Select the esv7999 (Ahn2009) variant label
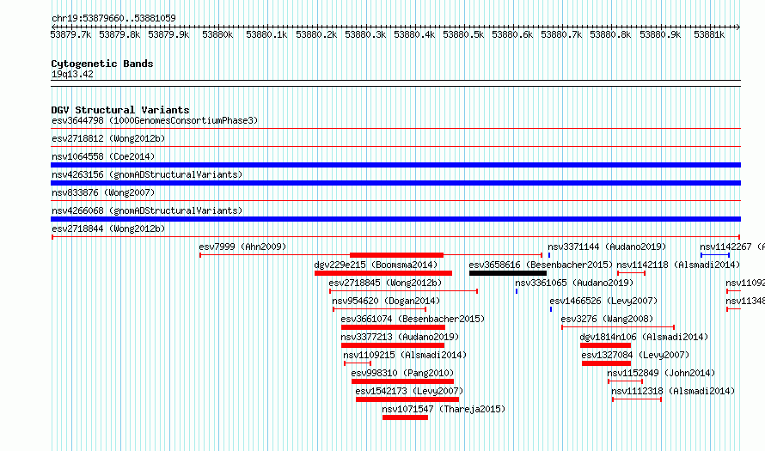The height and width of the screenshot is (451, 765). pyautogui.click(x=242, y=247)
